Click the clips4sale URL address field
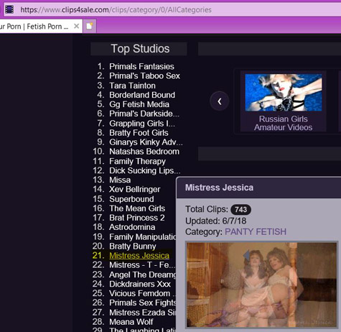The image size is (341, 332). [x=172, y=10]
